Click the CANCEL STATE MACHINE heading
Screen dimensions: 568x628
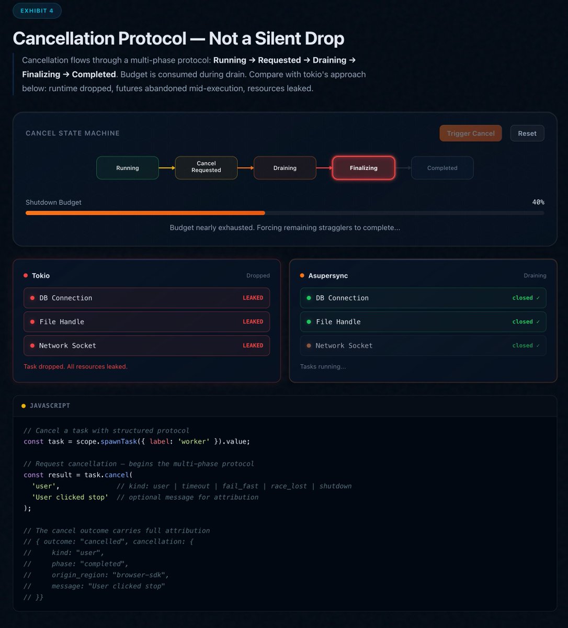73,133
